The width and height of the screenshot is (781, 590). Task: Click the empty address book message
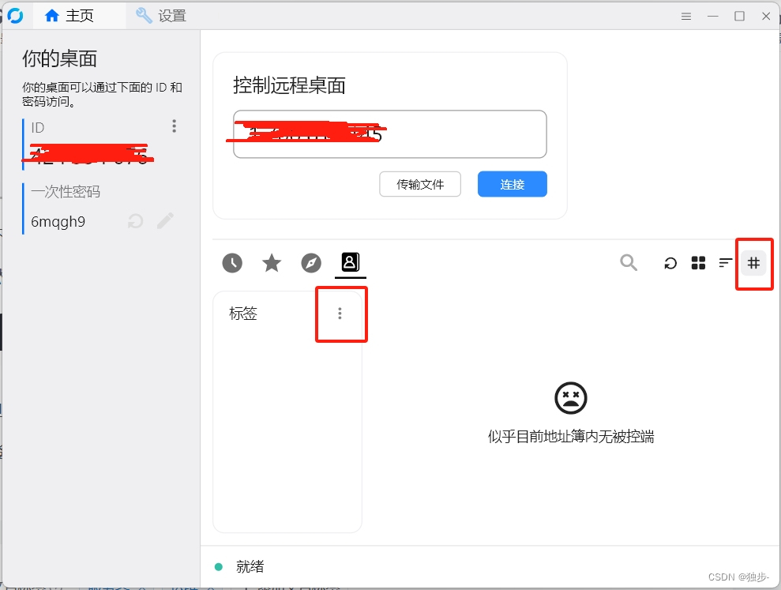(571, 436)
